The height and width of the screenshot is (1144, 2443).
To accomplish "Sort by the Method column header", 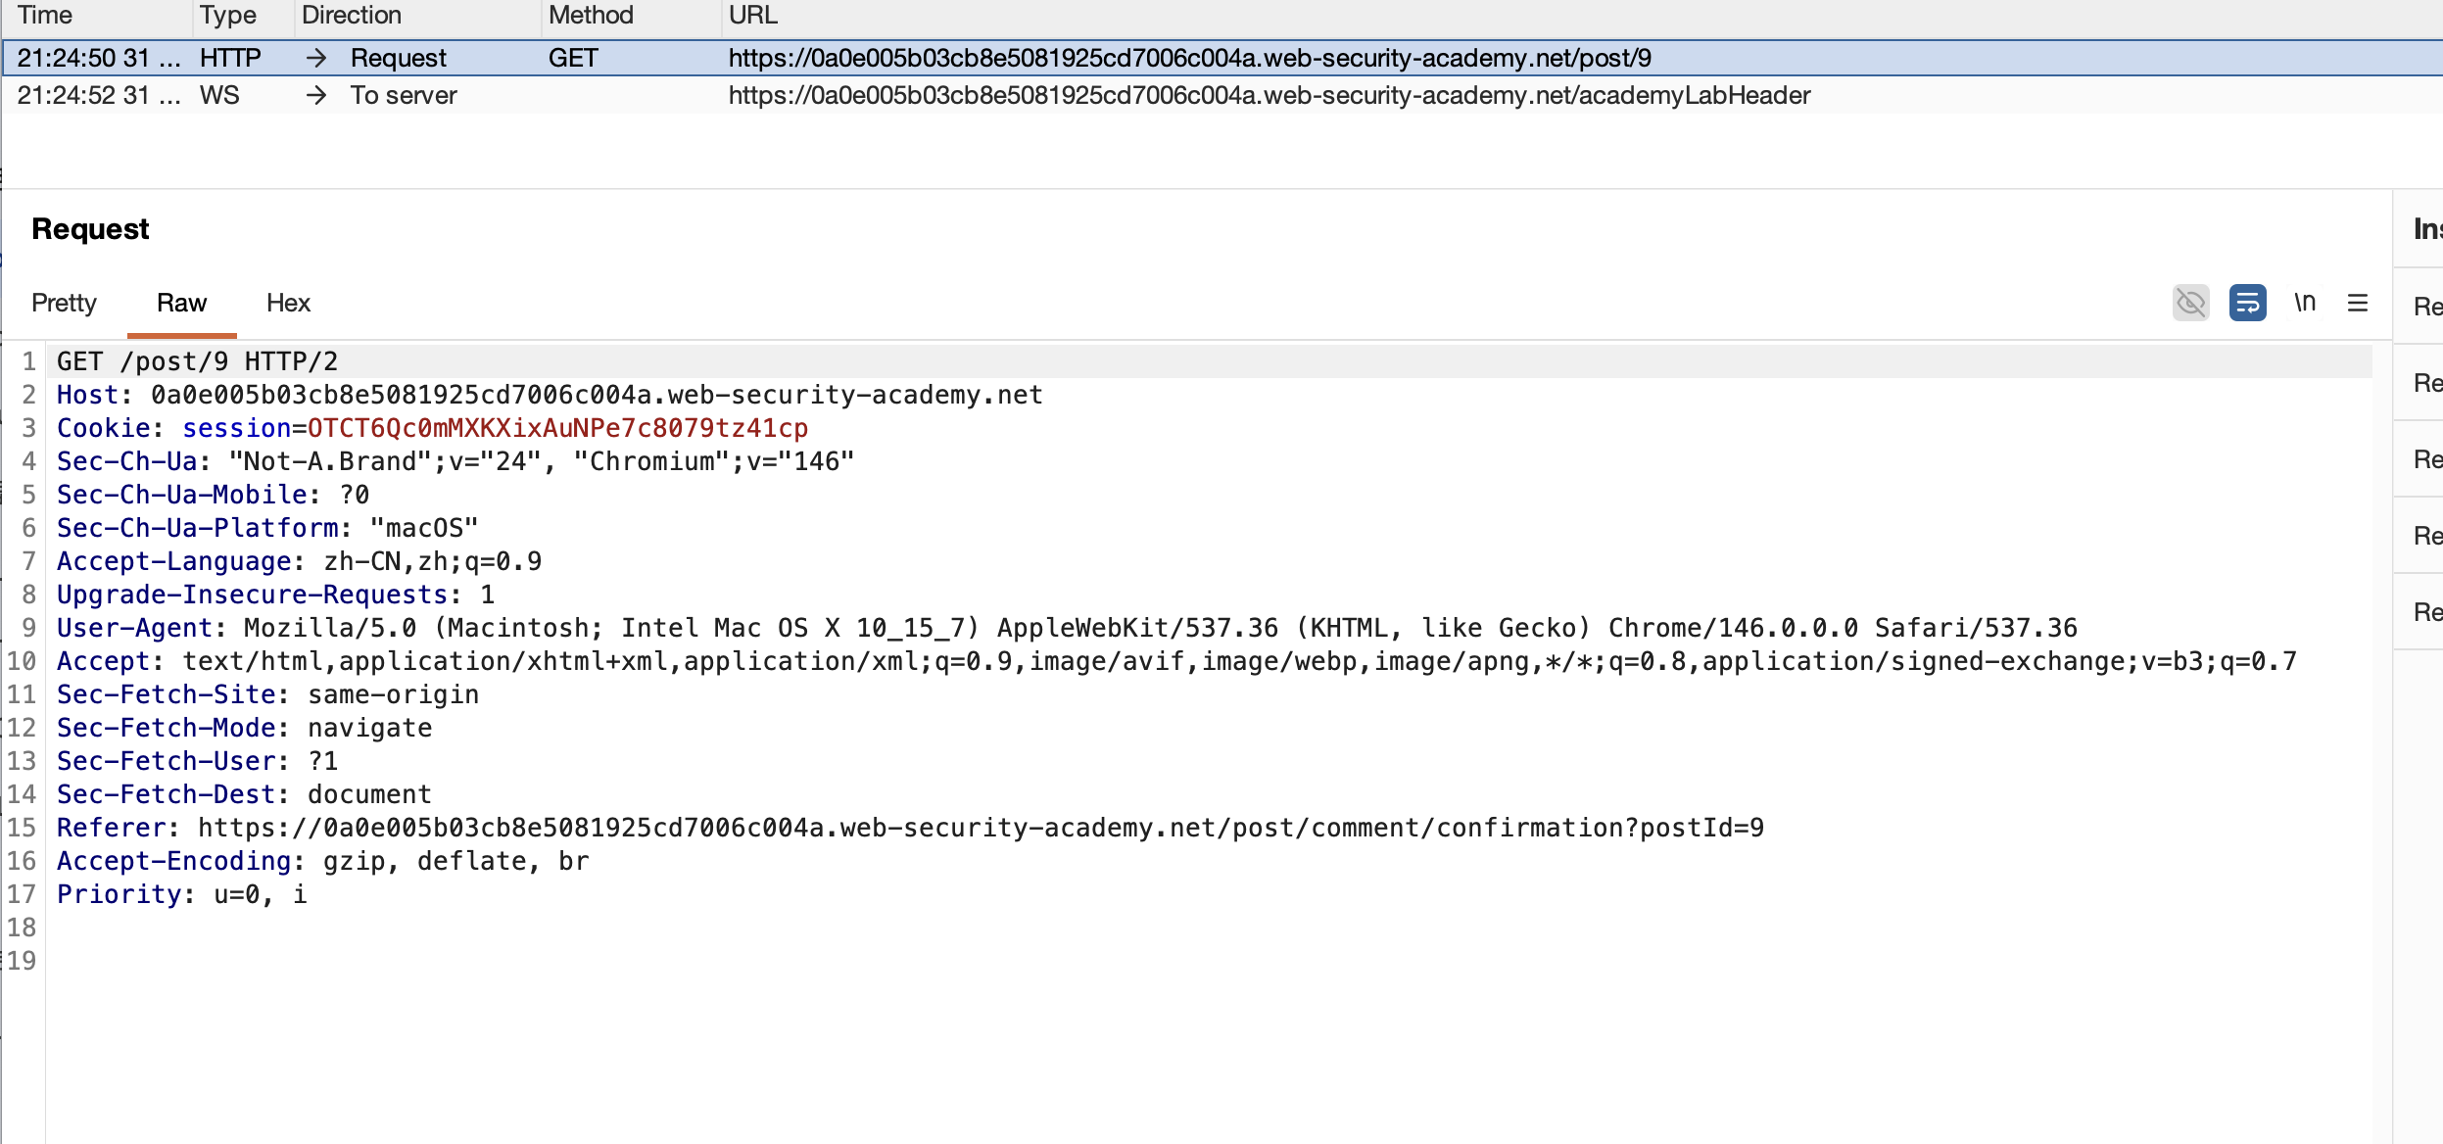I will pyautogui.click(x=591, y=15).
